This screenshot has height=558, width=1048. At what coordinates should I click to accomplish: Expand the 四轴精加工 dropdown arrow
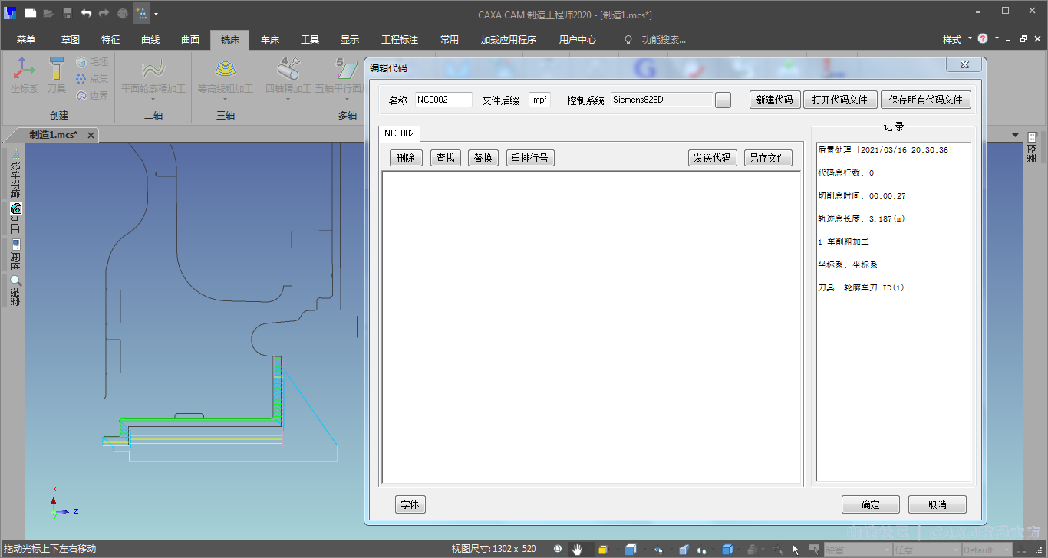coord(288,100)
